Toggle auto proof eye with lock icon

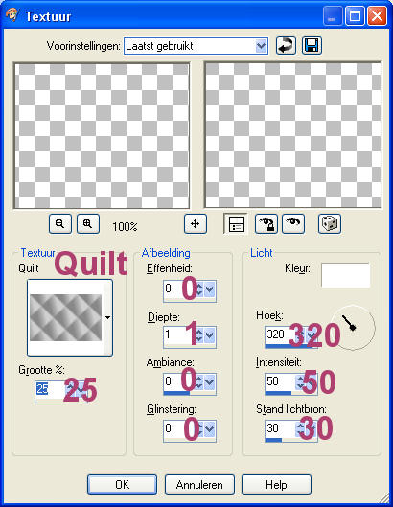[266, 223]
